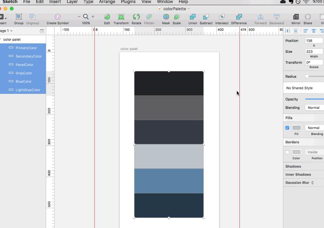Select the Mask tool icon
The height and width of the screenshot is (228, 324).
tap(166, 17)
